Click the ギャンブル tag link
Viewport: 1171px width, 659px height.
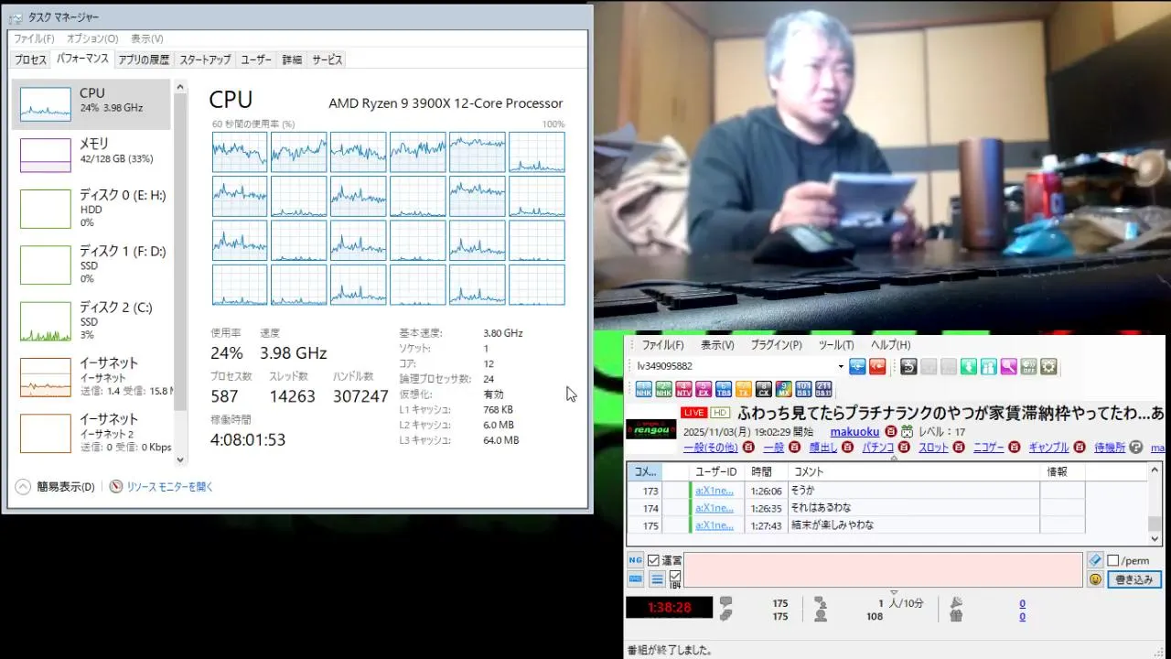point(1047,448)
